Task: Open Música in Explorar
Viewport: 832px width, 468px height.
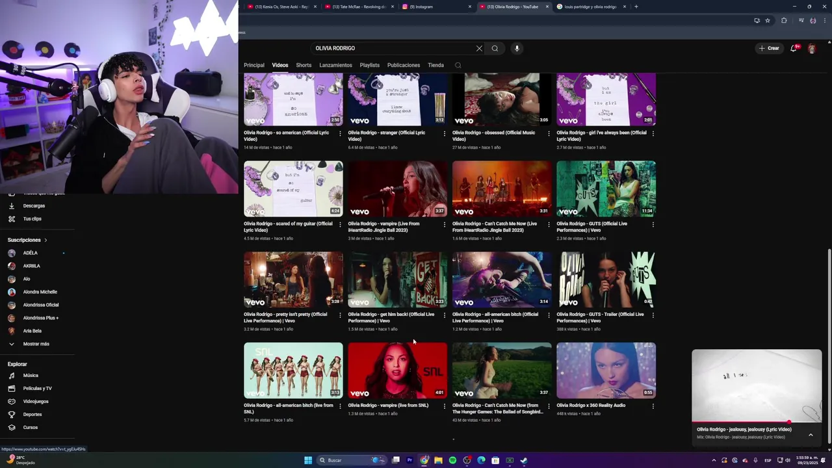Action: [31, 376]
